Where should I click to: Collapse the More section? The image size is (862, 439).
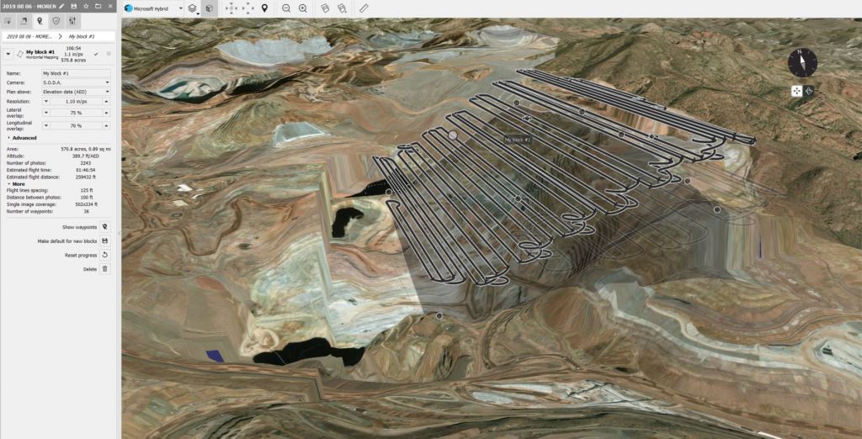pyautogui.click(x=16, y=184)
